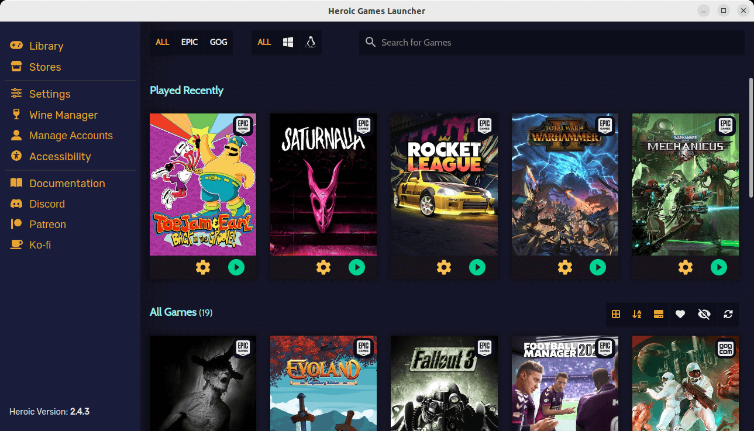Filter by Linux penguin icon
Viewport: 754px width, 431px height.
311,43
